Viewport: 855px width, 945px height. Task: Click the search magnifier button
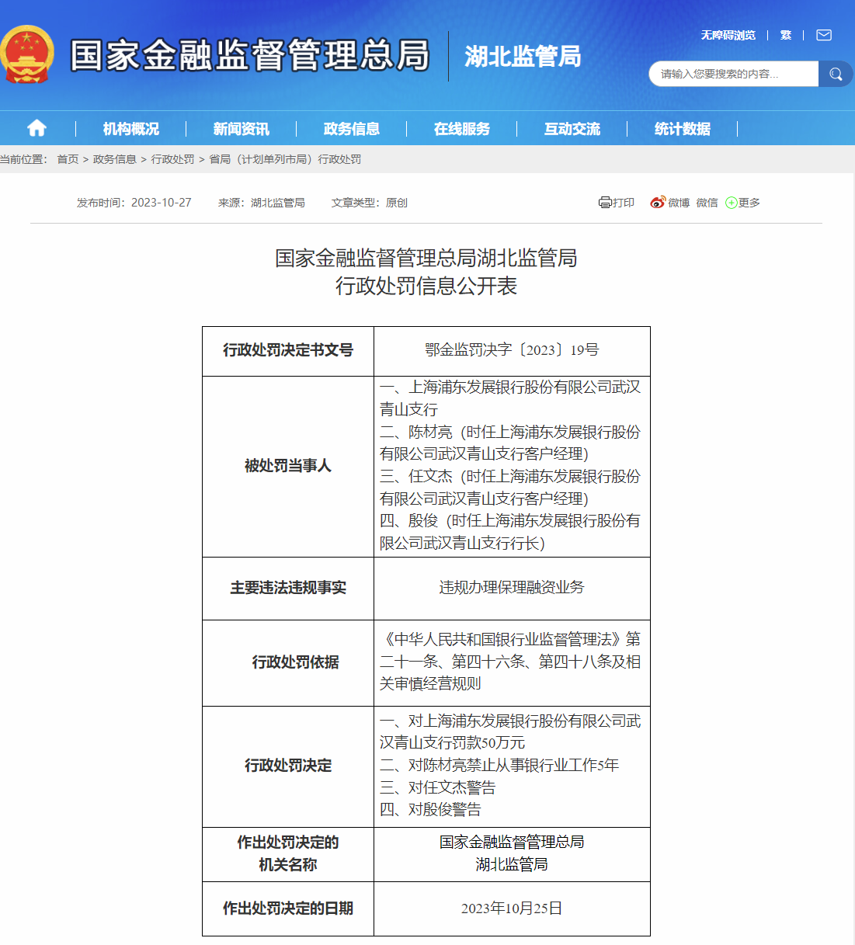coord(836,74)
